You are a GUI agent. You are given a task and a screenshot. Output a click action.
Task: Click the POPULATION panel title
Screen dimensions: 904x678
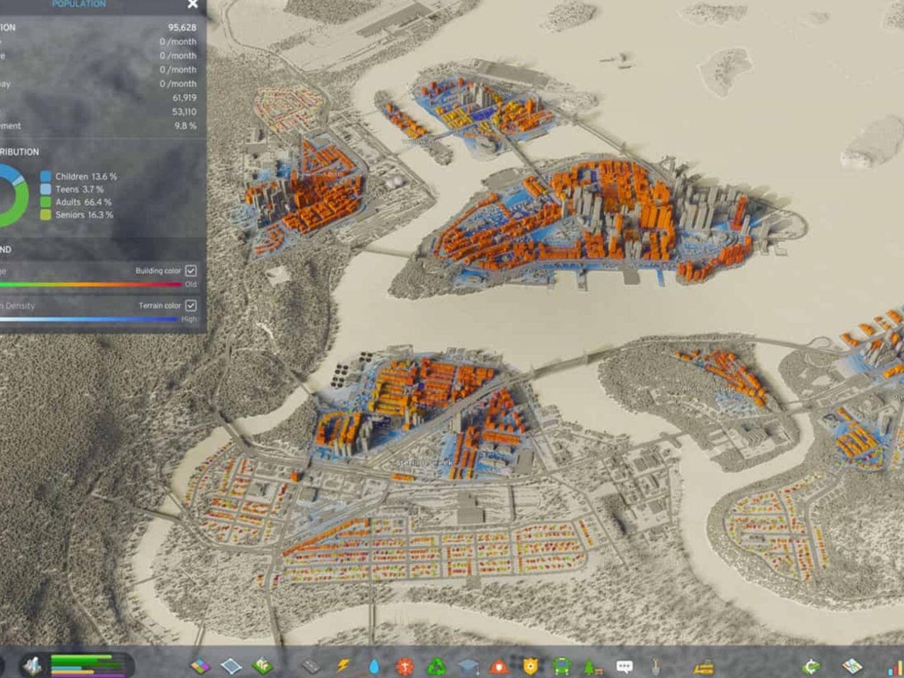coord(79,4)
